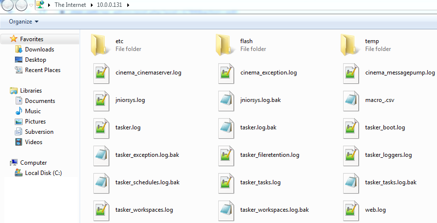
Task: Click tasker_boot.log file name
Action: [385, 128]
